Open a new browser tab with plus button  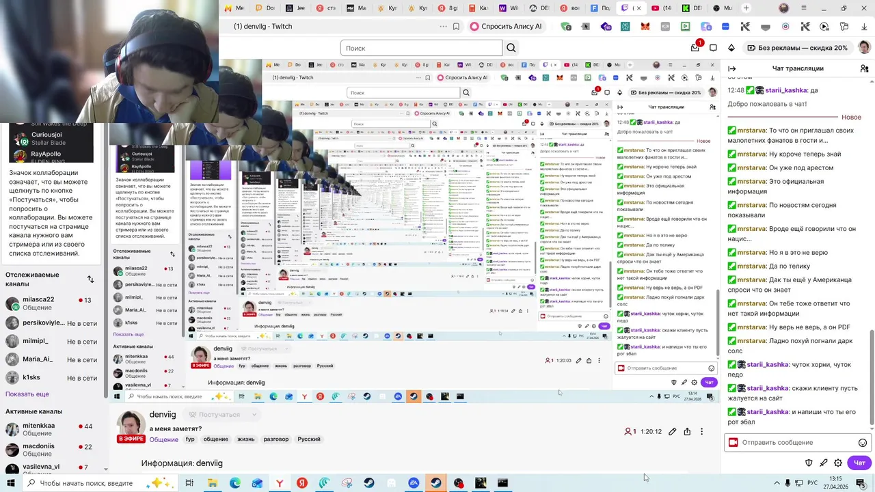point(746,8)
